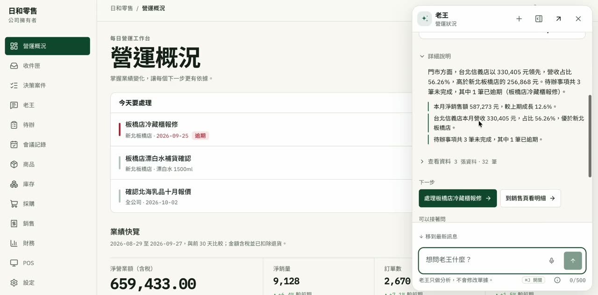598x295 pixels.
Task: Click 到銷售頁看明細 button
Action: (x=530, y=198)
